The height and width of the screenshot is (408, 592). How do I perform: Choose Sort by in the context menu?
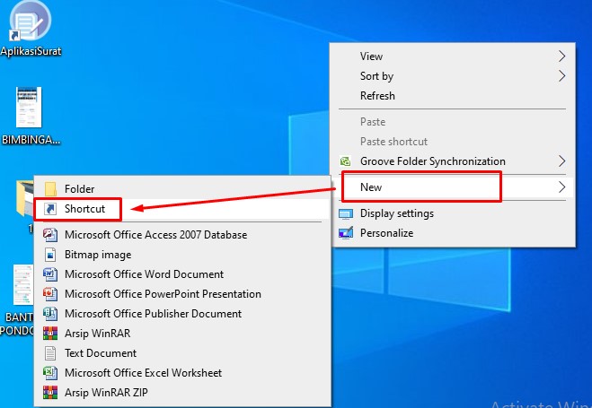coord(453,76)
